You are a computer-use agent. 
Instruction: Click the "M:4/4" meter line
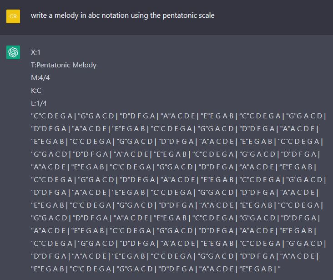click(x=40, y=78)
